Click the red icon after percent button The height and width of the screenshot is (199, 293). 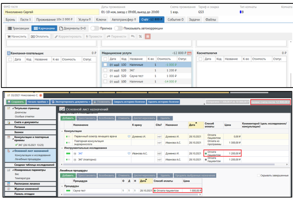147,37
